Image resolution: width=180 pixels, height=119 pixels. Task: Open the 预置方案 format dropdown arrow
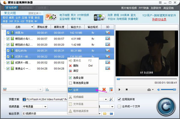pos(106,100)
